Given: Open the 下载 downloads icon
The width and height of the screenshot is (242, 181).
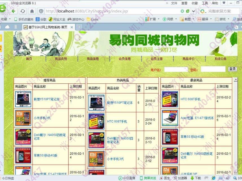Looking at the screenshot, I should click(x=196, y=178).
